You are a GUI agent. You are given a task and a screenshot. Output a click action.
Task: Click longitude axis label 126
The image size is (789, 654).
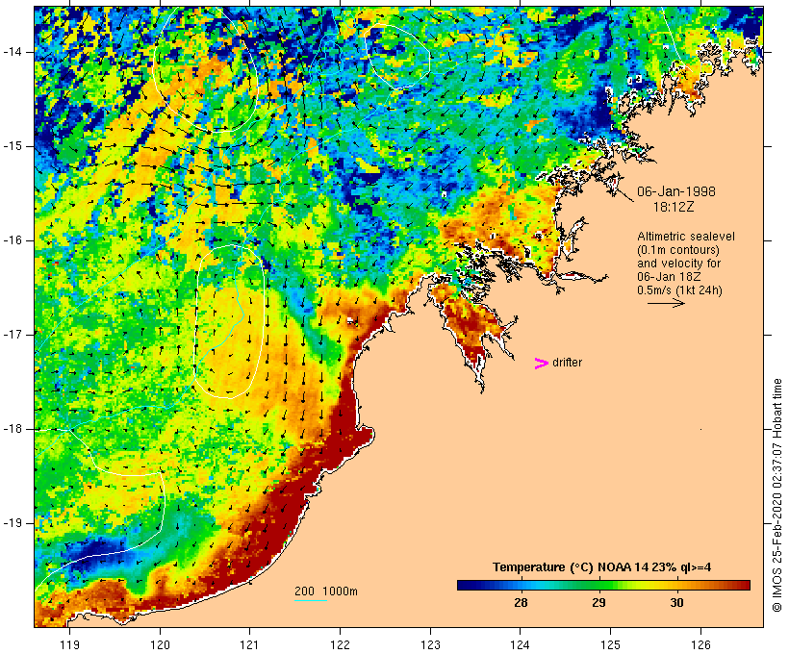pyautogui.click(x=700, y=644)
